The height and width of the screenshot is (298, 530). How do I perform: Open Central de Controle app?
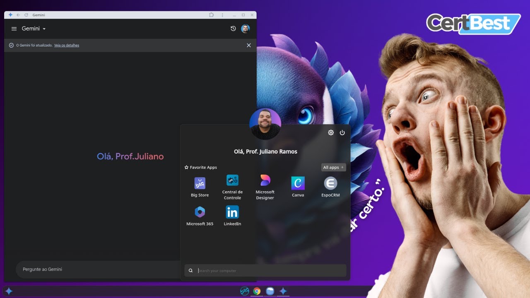click(232, 187)
